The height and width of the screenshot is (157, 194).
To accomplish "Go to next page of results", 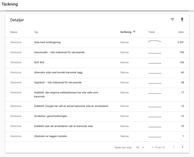I will (182, 147).
